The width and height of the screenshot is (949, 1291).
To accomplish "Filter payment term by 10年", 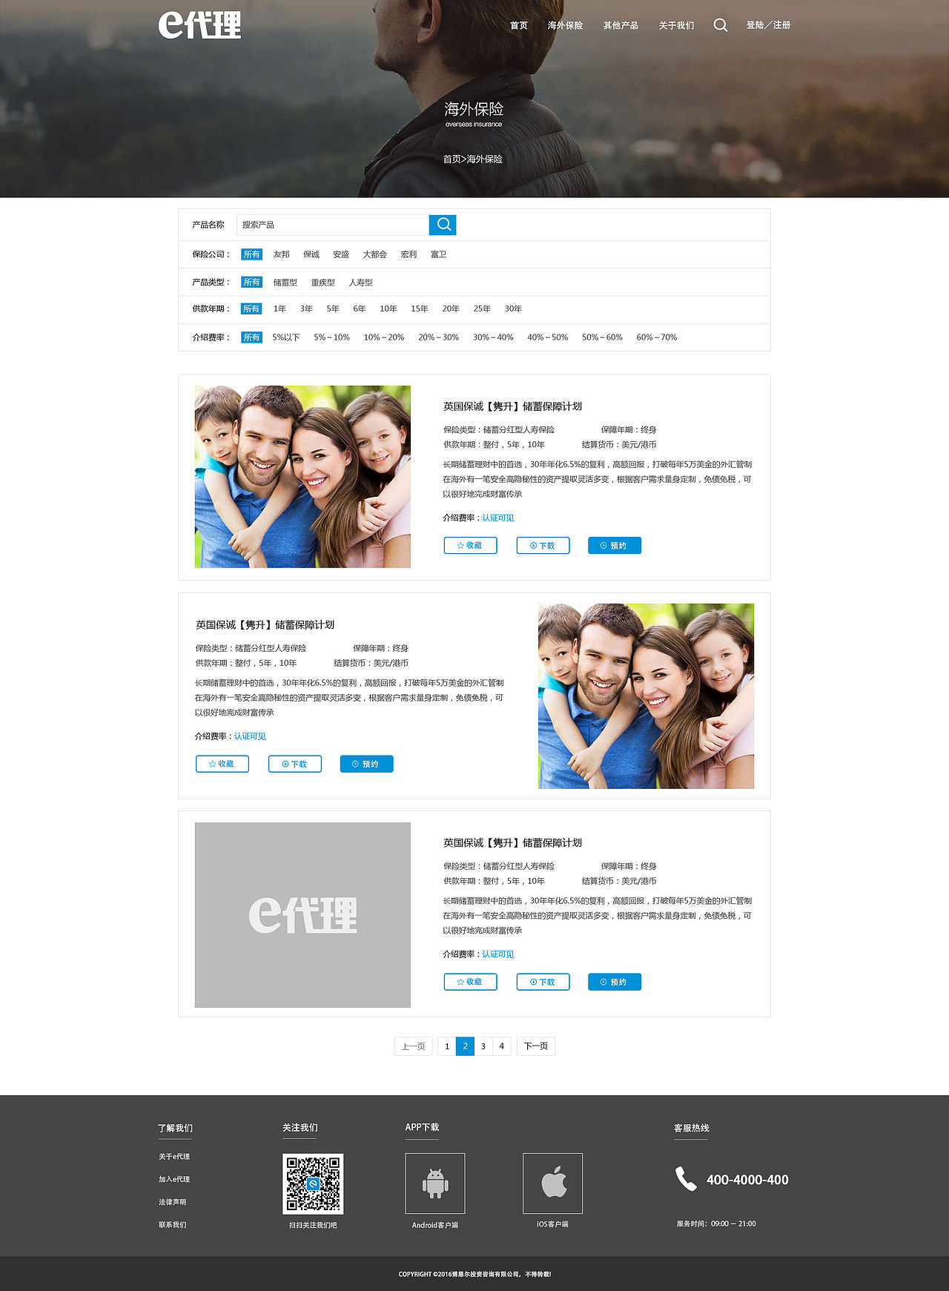I will [388, 308].
